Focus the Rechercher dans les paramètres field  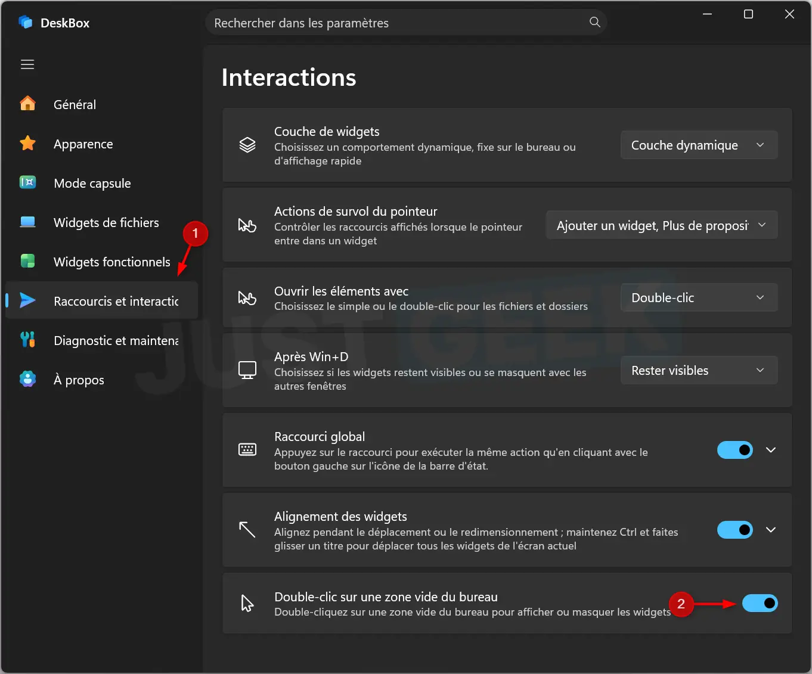(406, 23)
